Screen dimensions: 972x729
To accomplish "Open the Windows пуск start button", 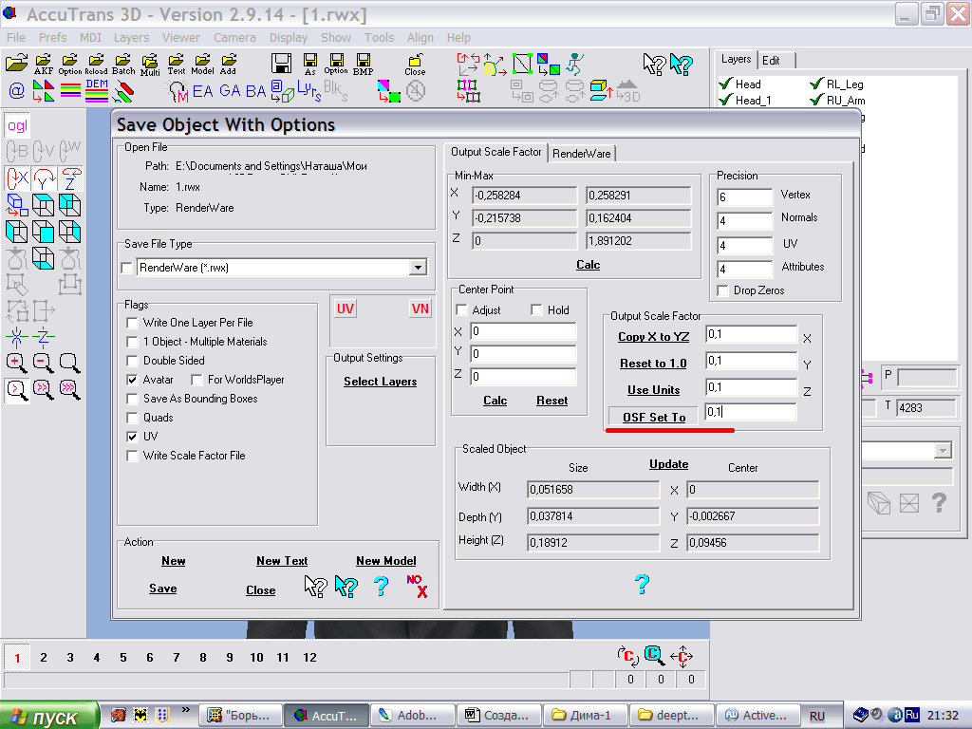I will pos(49,716).
